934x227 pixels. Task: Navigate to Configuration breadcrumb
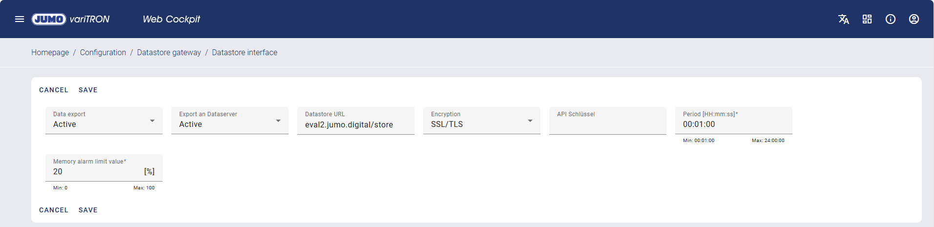pos(103,52)
